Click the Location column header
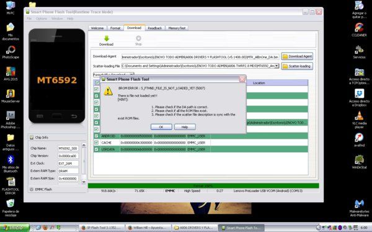The height and width of the screenshot is (232, 372). pos(259,83)
